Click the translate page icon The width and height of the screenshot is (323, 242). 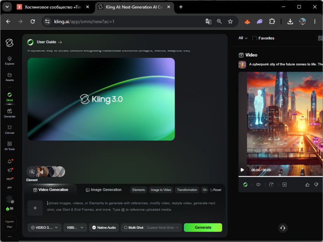[x=208, y=21]
